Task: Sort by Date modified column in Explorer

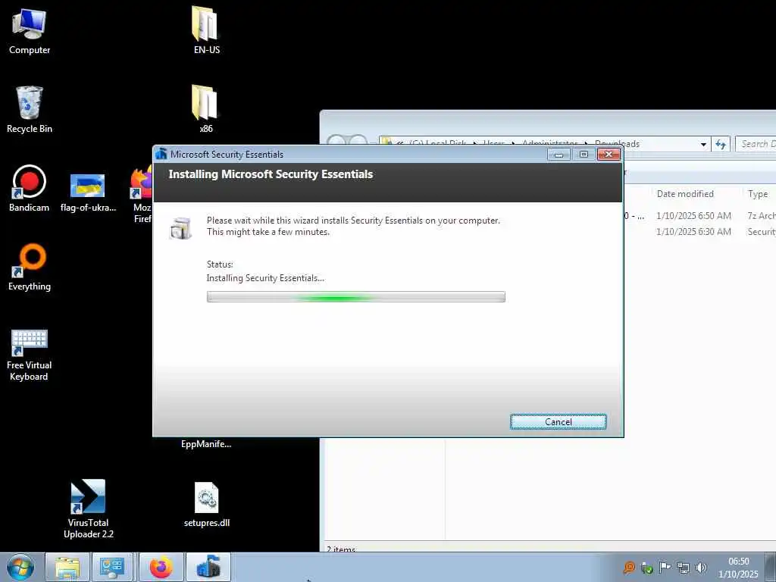Action: (x=685, y=194)
